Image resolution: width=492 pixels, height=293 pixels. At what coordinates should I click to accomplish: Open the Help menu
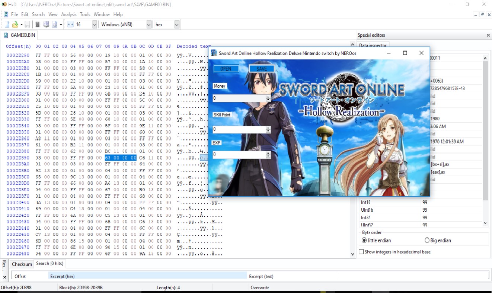click(118, 15)
